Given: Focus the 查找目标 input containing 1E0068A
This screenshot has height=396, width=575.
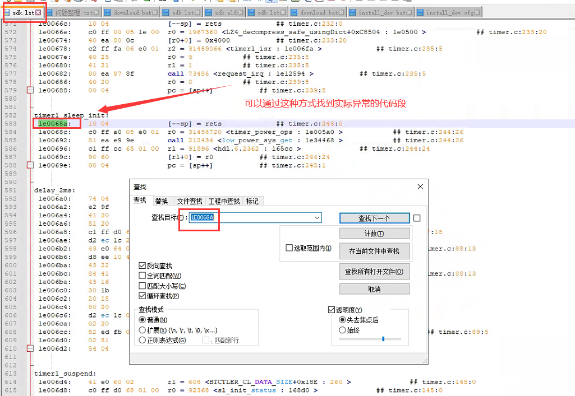Looking at the screenshot, I should tap(255, 217).
